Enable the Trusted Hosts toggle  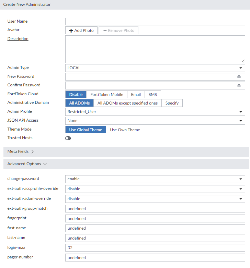pos(68,138)
